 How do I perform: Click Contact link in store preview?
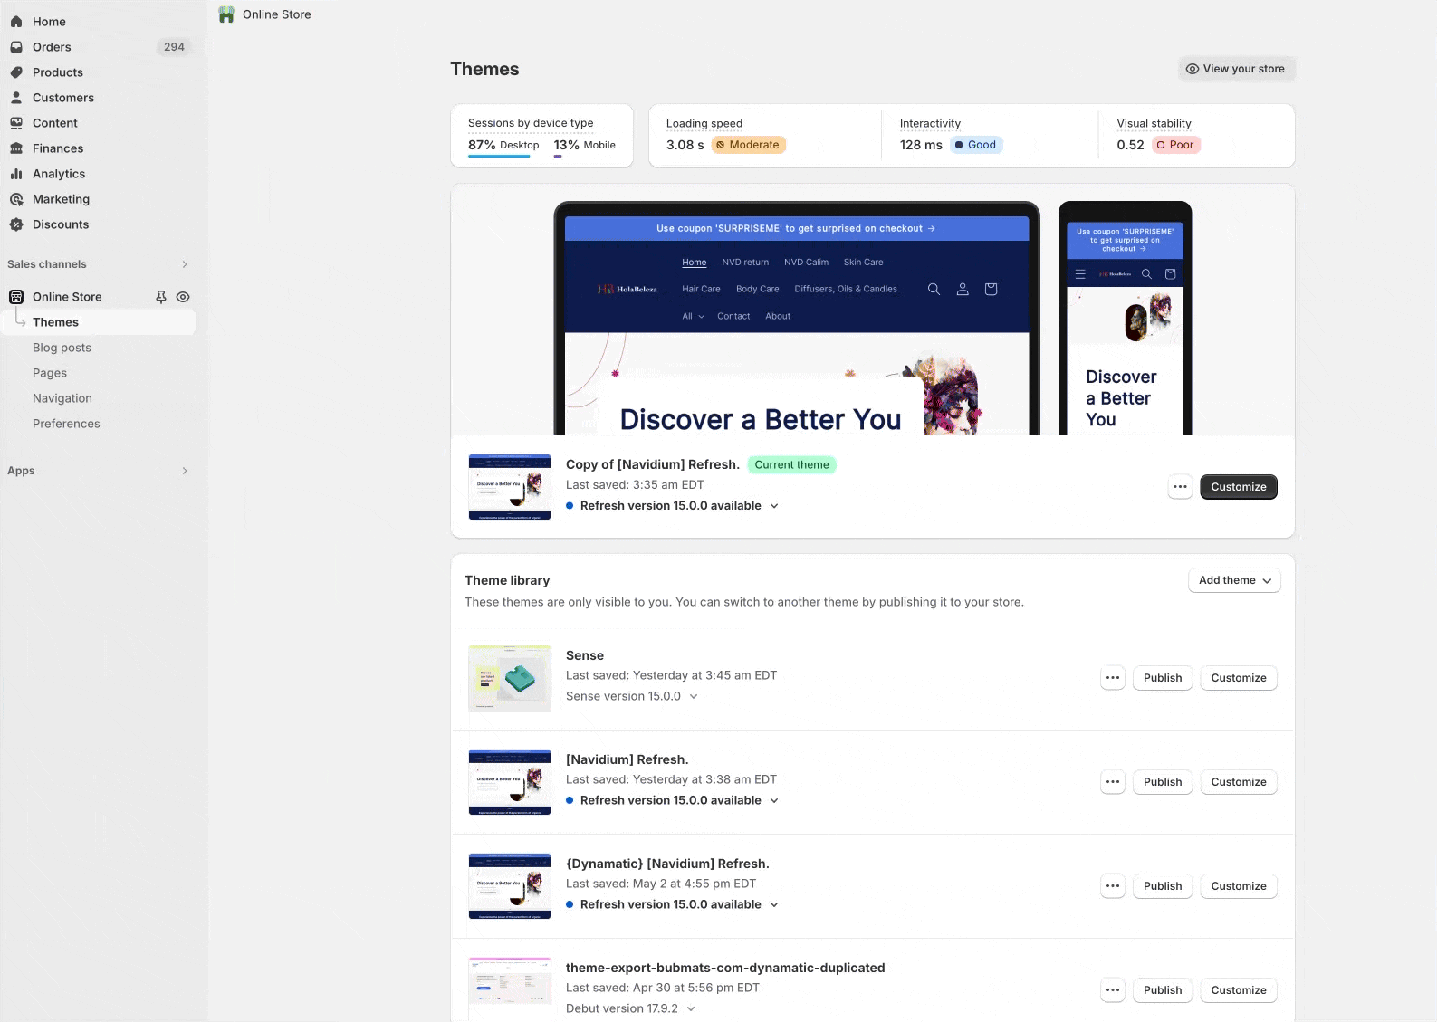pyautogui.click(x=733, y=316)
